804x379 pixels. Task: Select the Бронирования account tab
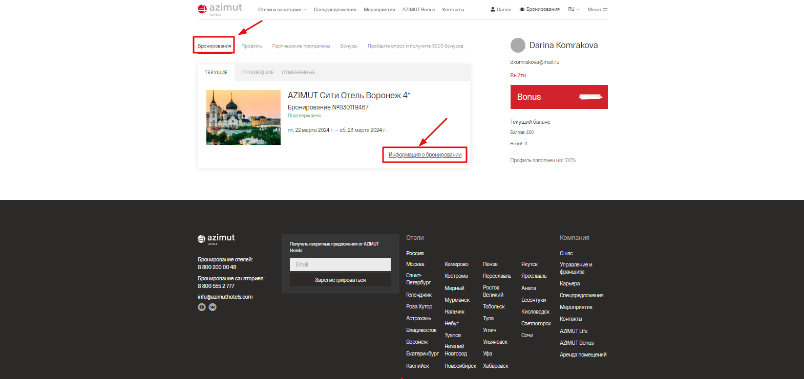coord(215,46)
